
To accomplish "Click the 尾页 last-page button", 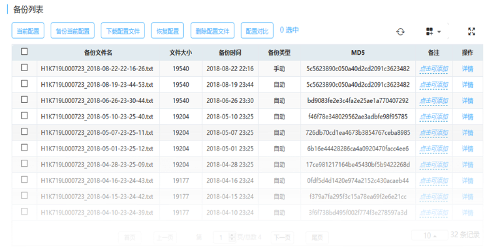I will click(317, 238).
